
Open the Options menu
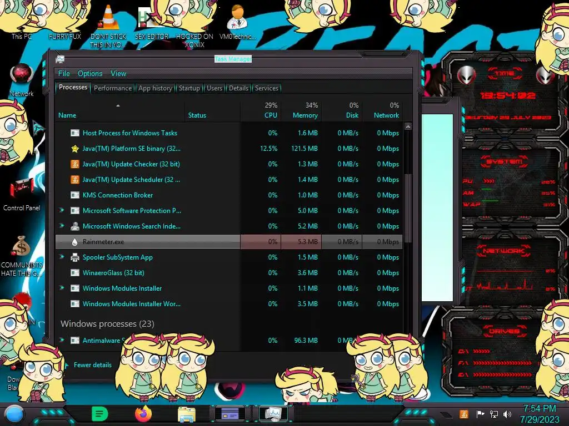[x=90, y=74]
